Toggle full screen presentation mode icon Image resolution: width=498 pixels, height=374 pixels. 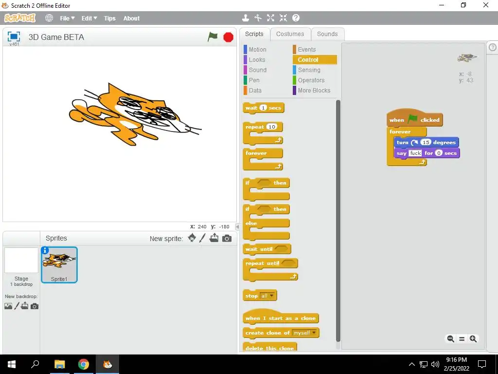(x=14, y=37)
